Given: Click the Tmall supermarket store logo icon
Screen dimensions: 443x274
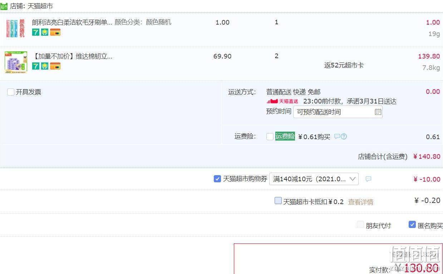Looking at the screenshot, I should click(x=4, y=6).
